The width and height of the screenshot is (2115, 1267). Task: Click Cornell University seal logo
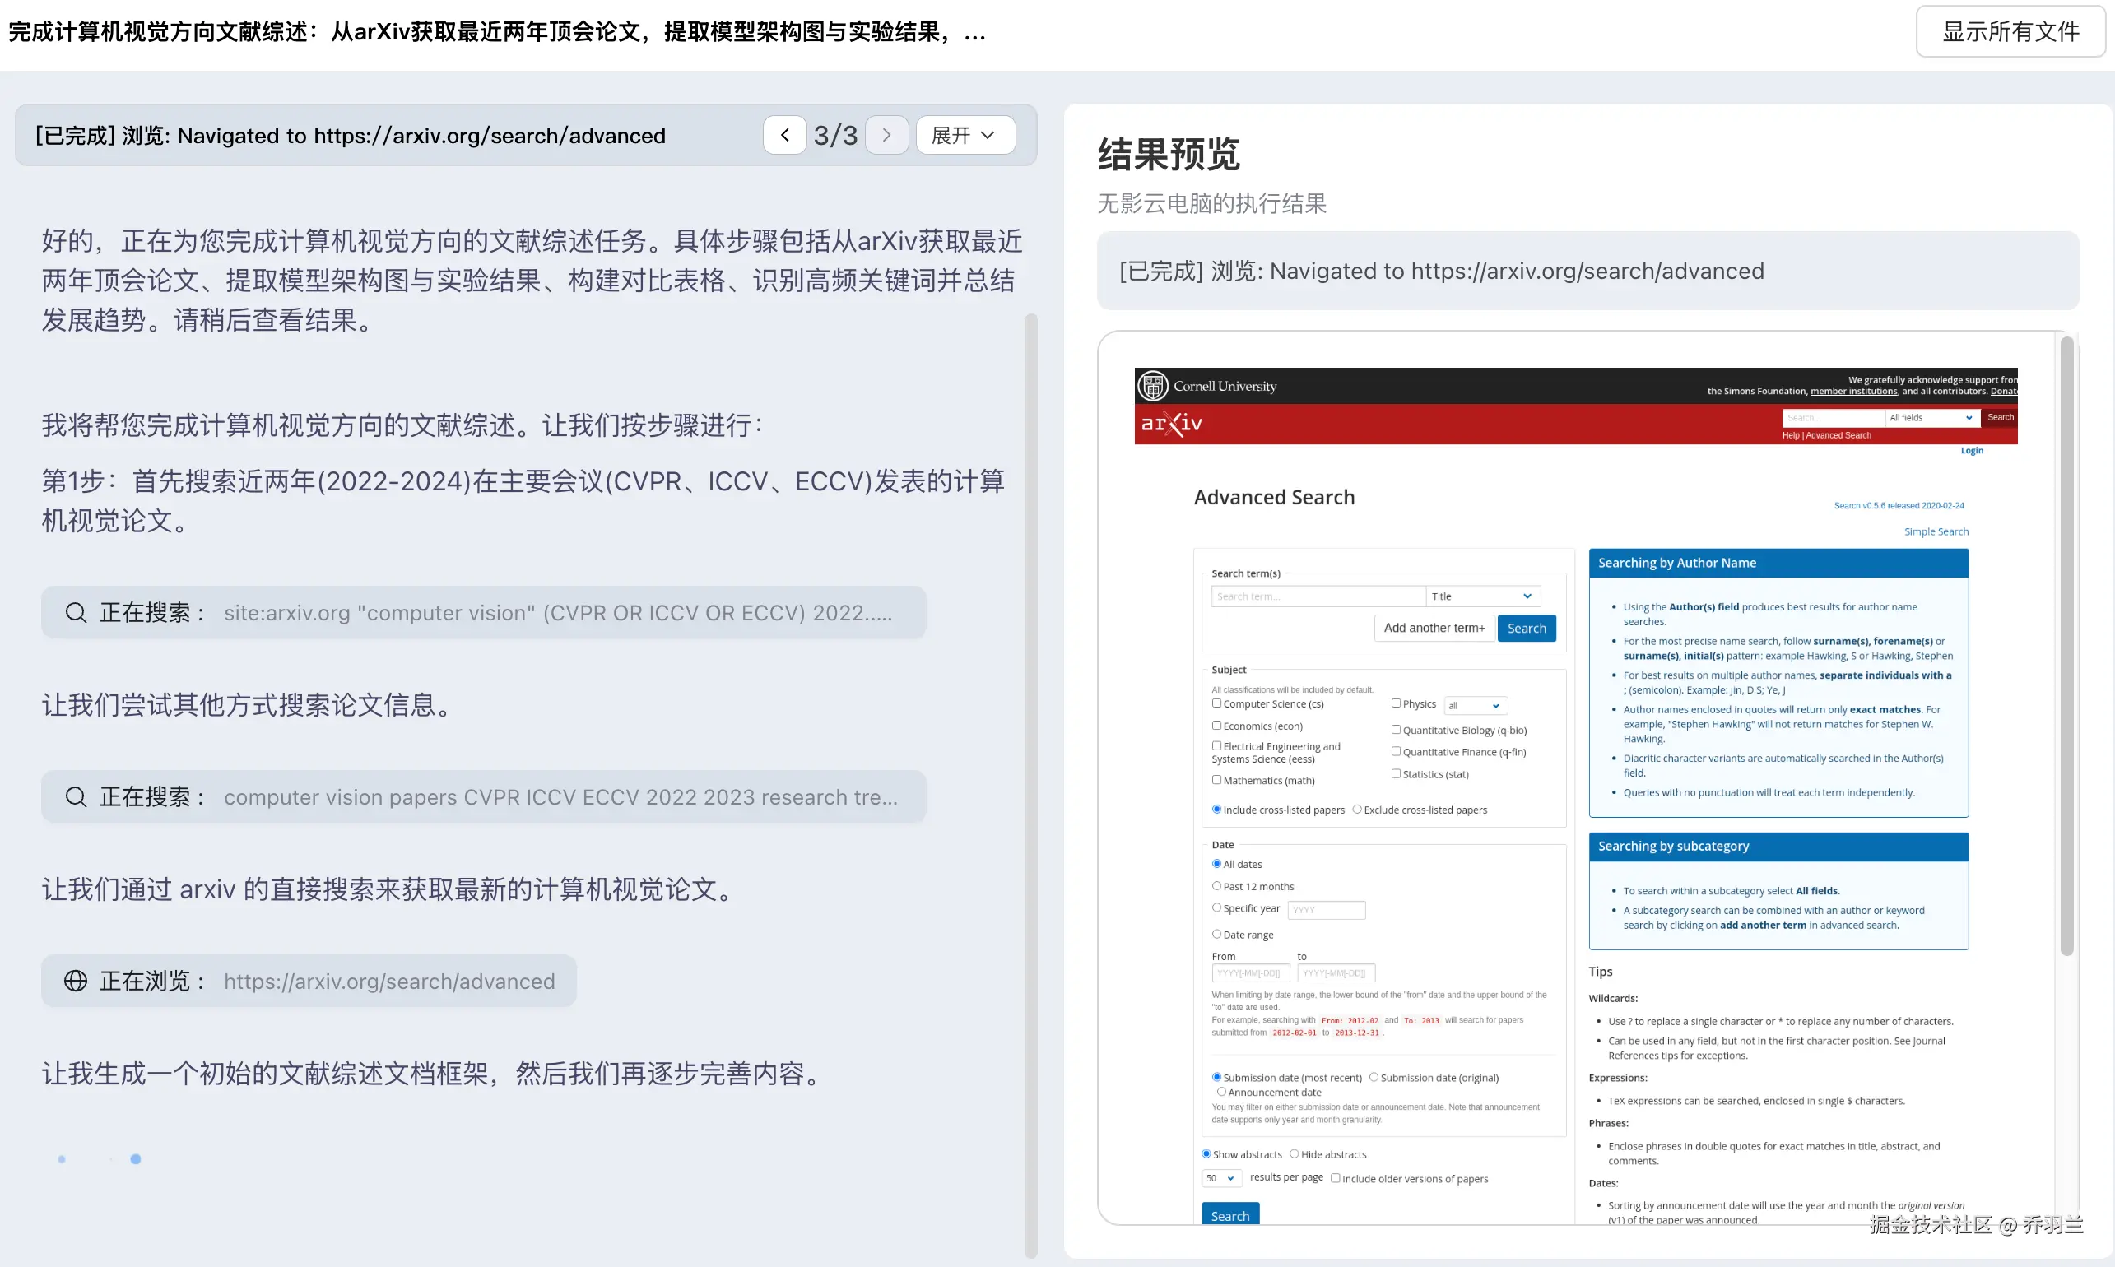1153,386
